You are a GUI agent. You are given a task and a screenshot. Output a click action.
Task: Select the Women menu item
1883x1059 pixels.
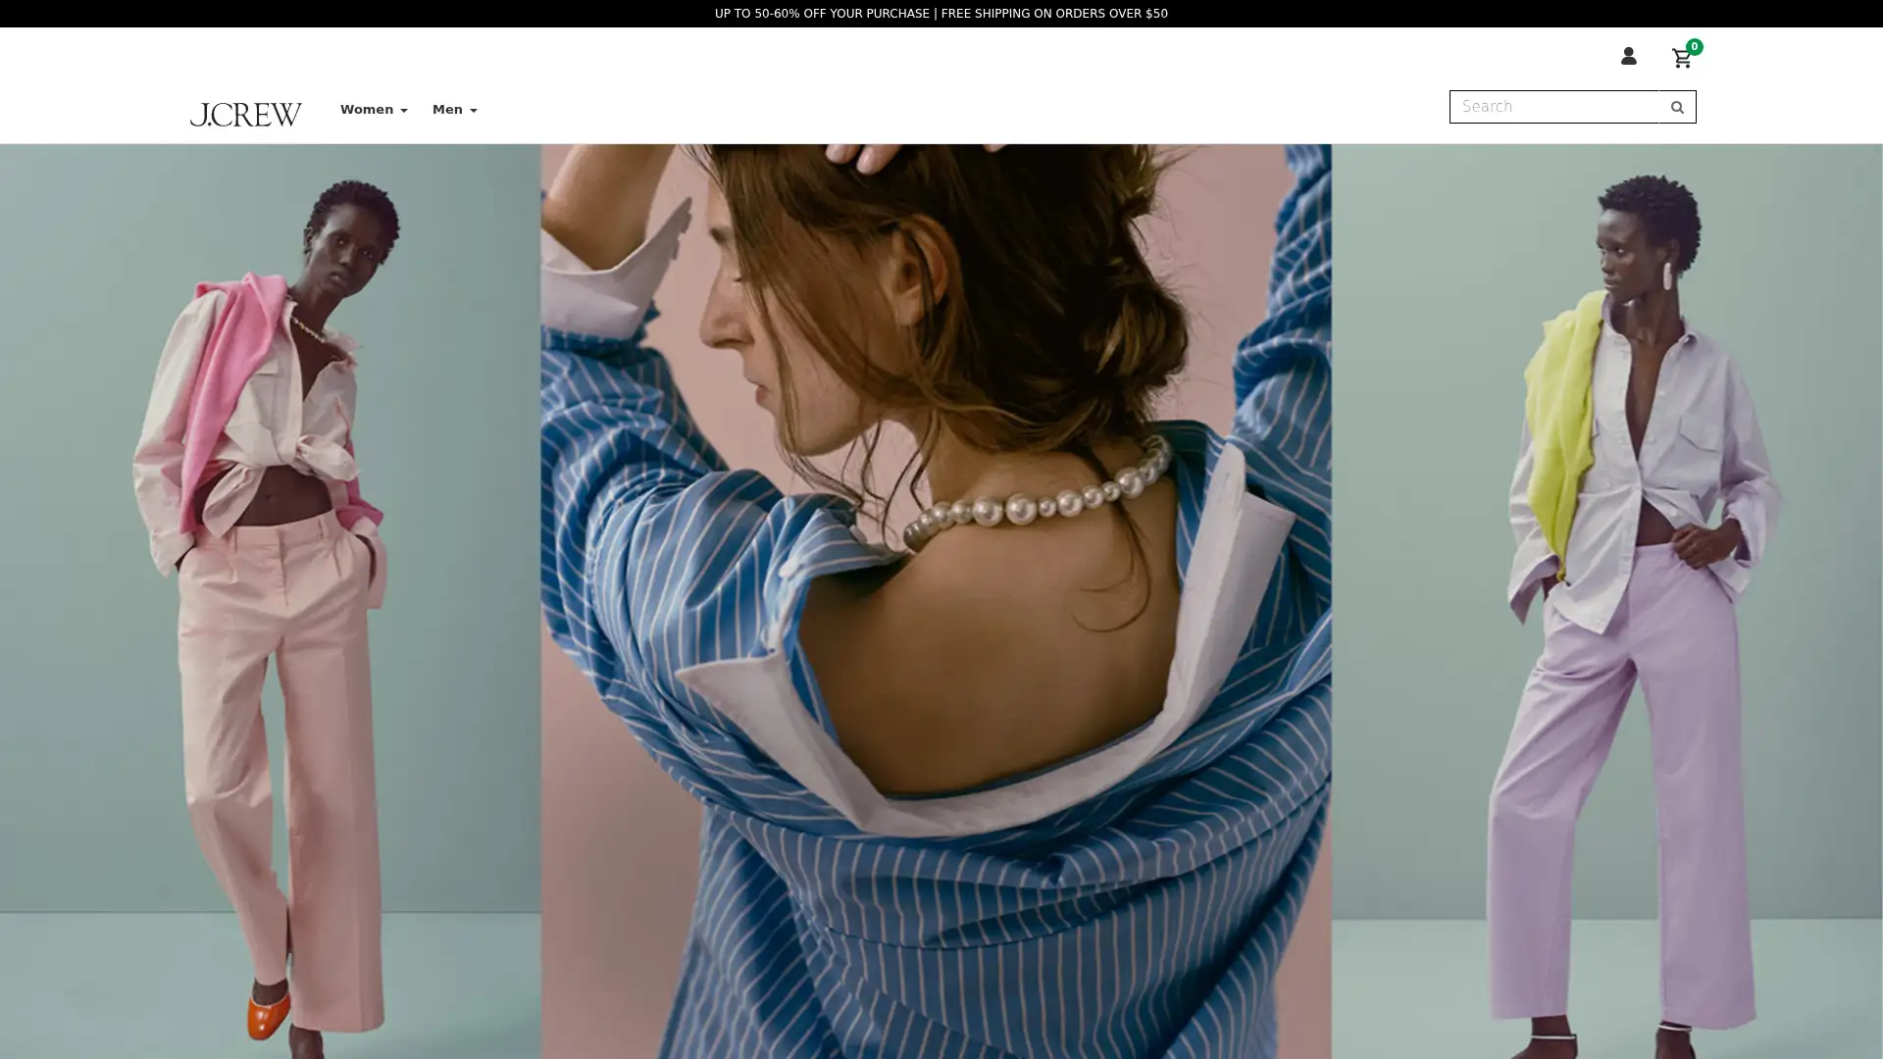[367, 109]
